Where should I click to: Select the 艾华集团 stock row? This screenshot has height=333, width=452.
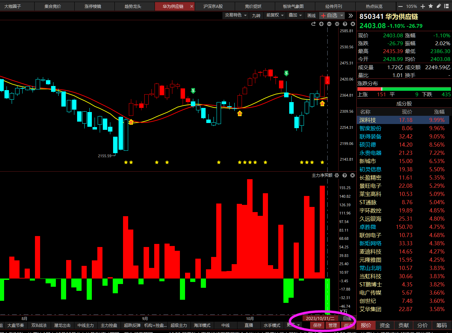click(x=403, y=309)
